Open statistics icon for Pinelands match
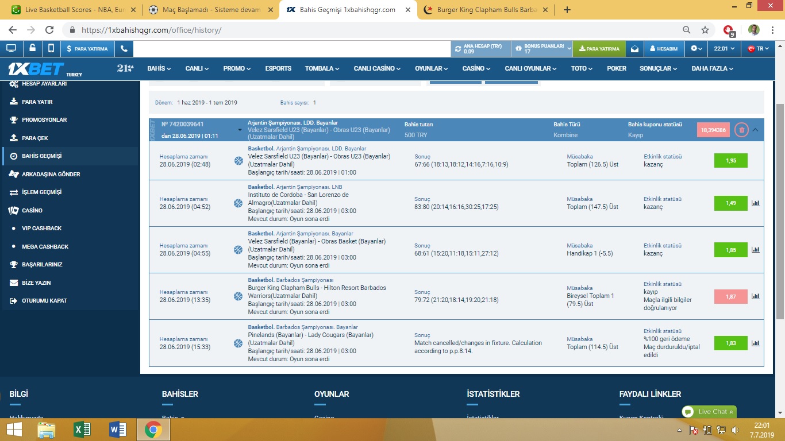This screenshot has width=785, height=441. point(756,343)
